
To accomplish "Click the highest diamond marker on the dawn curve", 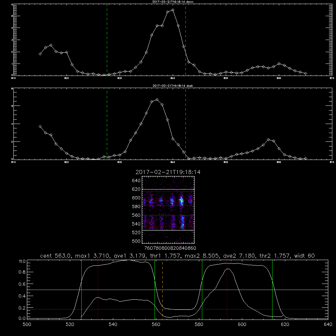I will coord(173,10).
